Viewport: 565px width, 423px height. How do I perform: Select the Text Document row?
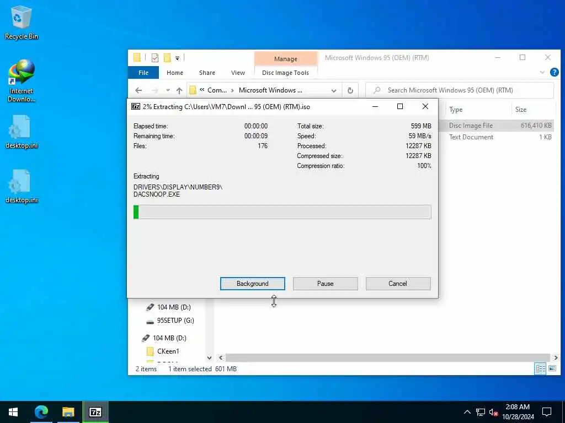497,137
